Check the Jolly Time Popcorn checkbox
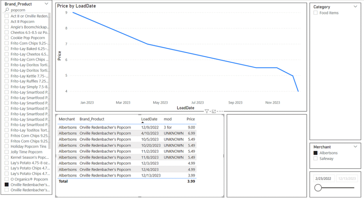Viewport: 364px width, 202px height. tap(6, 152)
